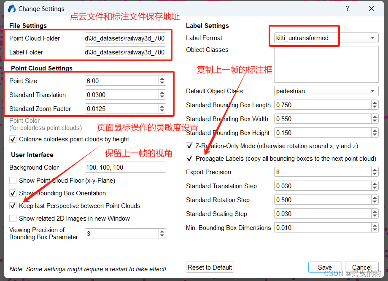Click the Object Classes list box

coord(326,65)
